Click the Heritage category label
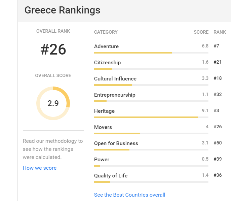The width and height of the screenshot is (238, 201). [104, 111]
